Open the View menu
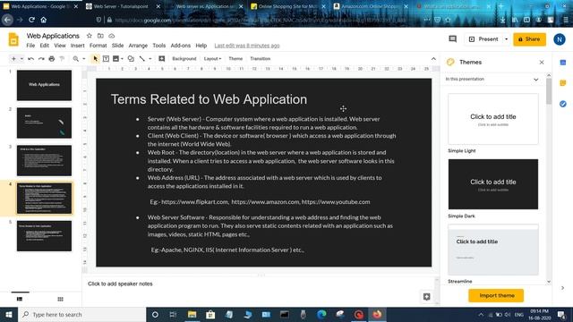 (60, 46)
